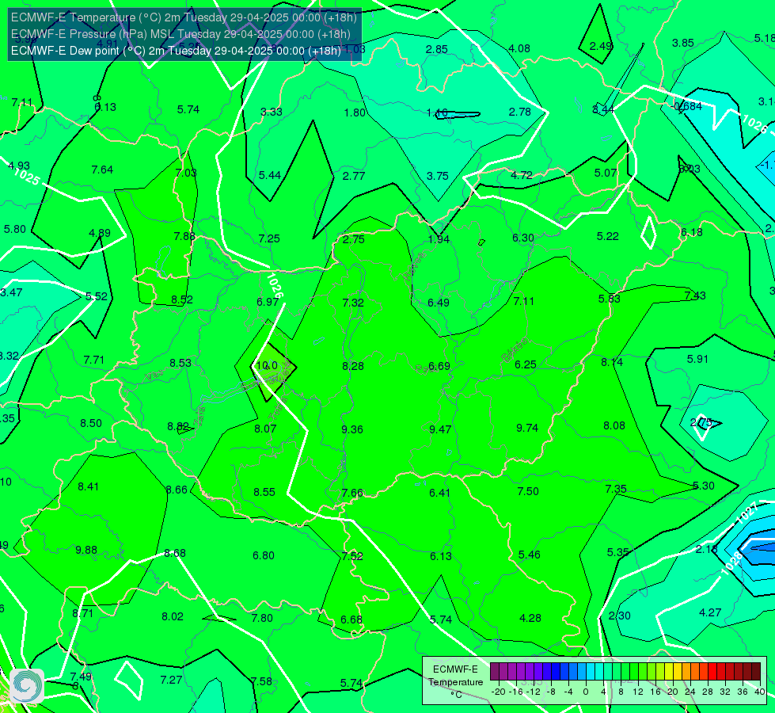Click the 7.50 temperature value
The image size is (775, 713).
pos(528,491)
